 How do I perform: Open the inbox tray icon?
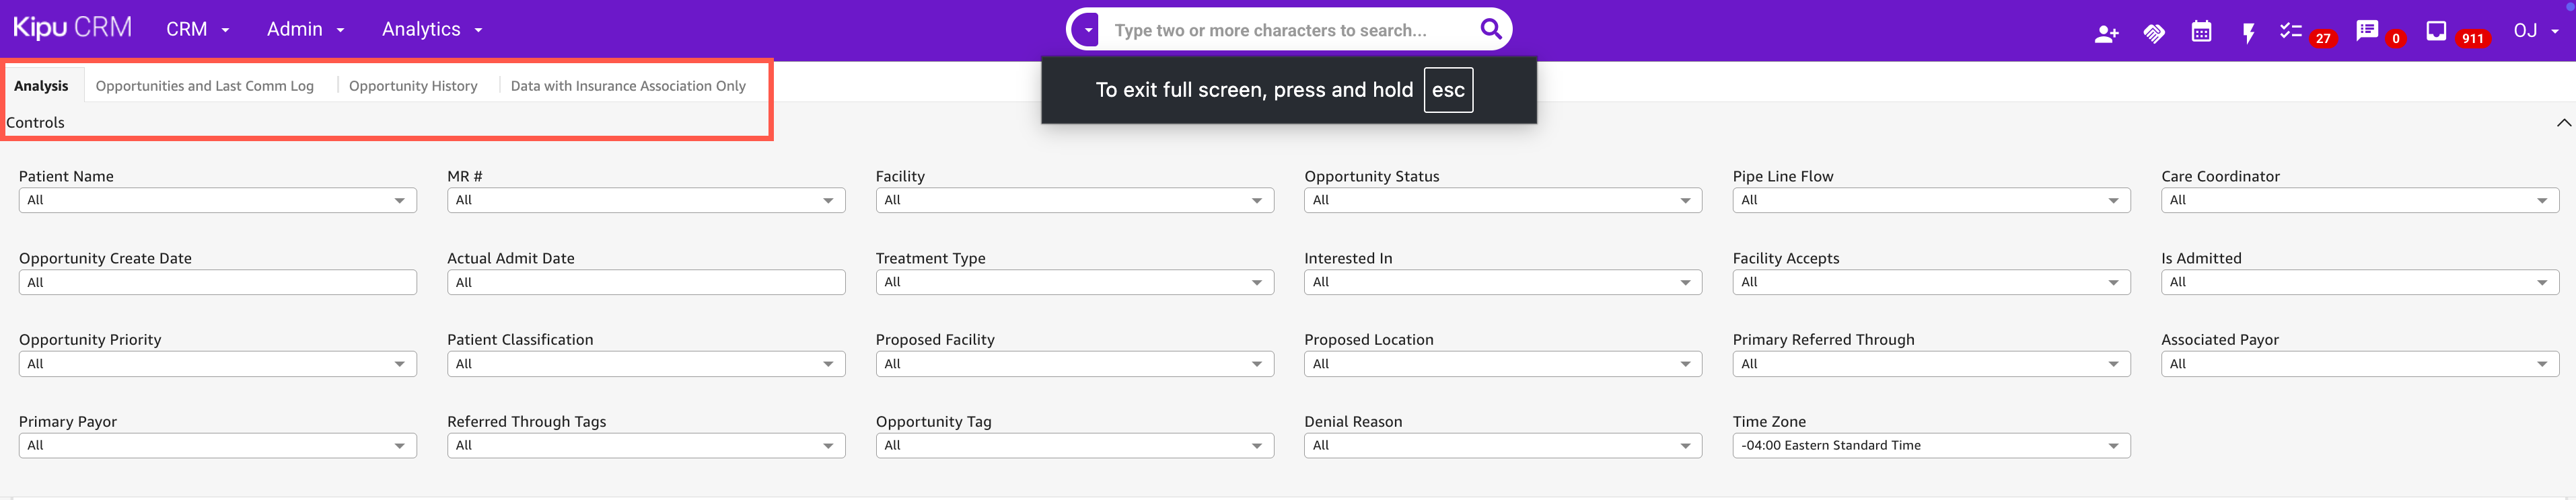coord(2436,31)
